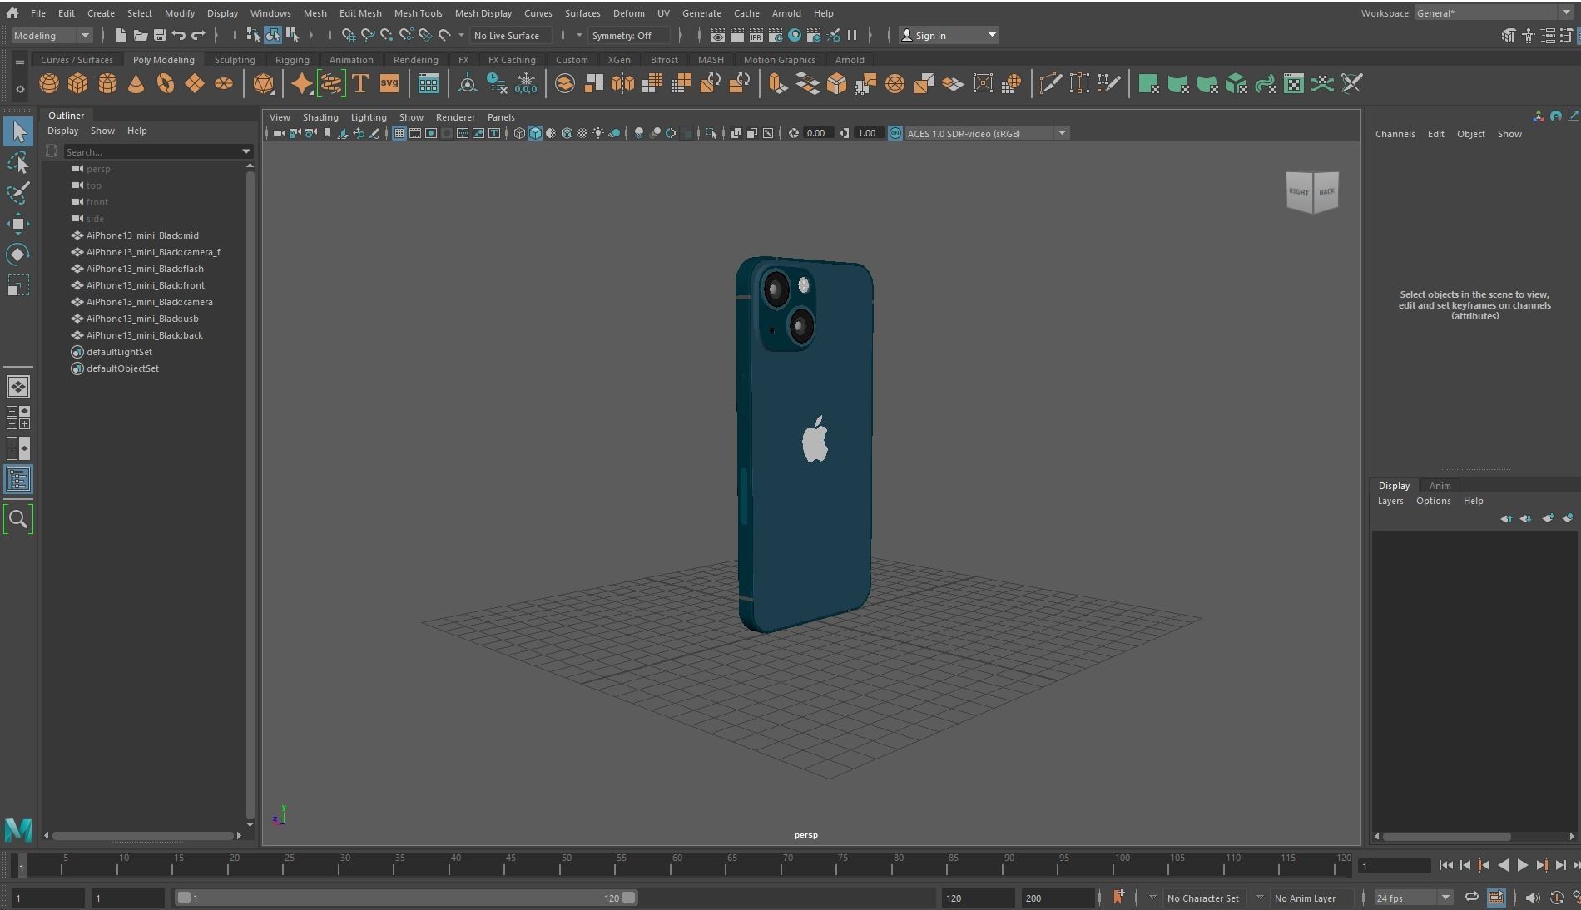Image resolution: width=1581 pixels, height=910 pixels.
Task: Open the Mesh Tools menu
Action: coord(418,12)
